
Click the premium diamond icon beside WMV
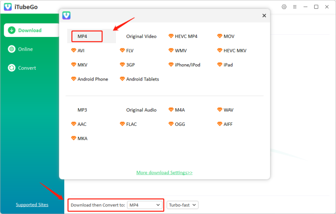(x=171, y=50)
